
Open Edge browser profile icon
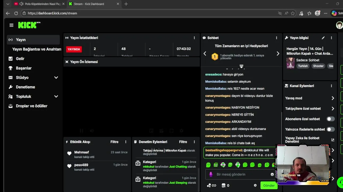tap(318, 13)
